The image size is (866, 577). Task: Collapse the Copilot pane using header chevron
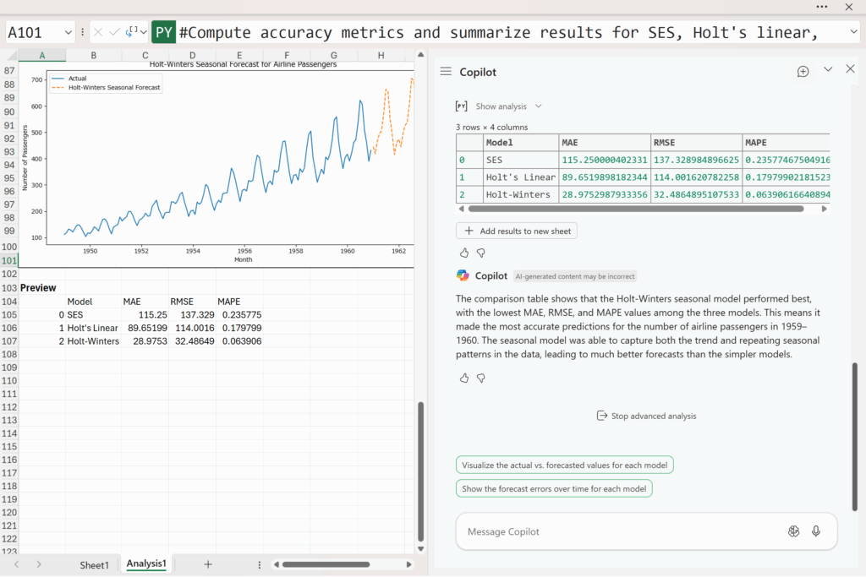828,70
